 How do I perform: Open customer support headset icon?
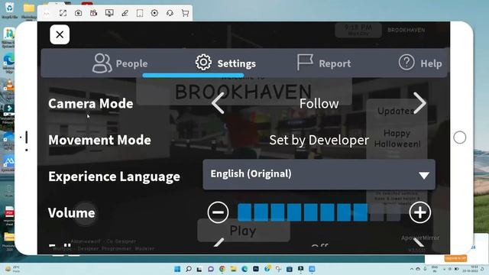170,13
